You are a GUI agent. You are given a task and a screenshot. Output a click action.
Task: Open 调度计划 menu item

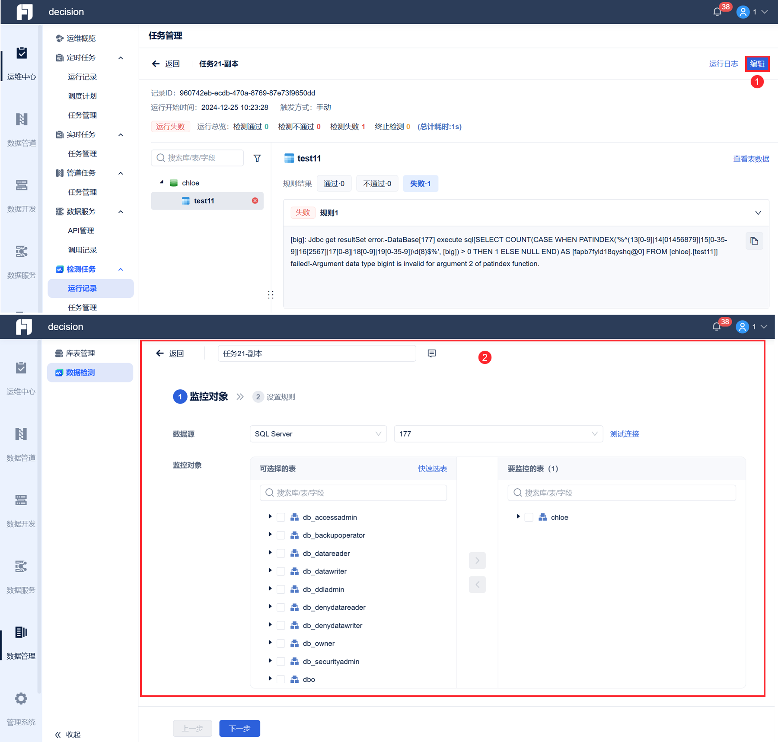point(82,96)
